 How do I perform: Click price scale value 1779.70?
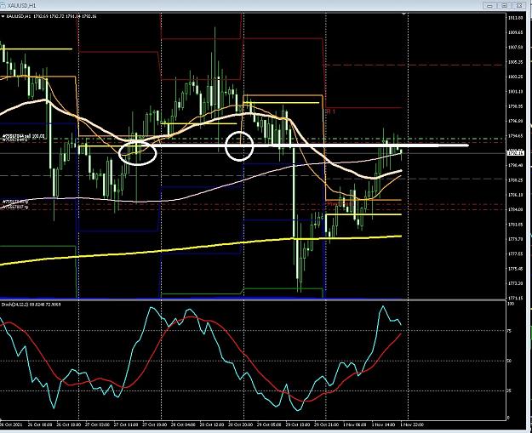point(515,239)
